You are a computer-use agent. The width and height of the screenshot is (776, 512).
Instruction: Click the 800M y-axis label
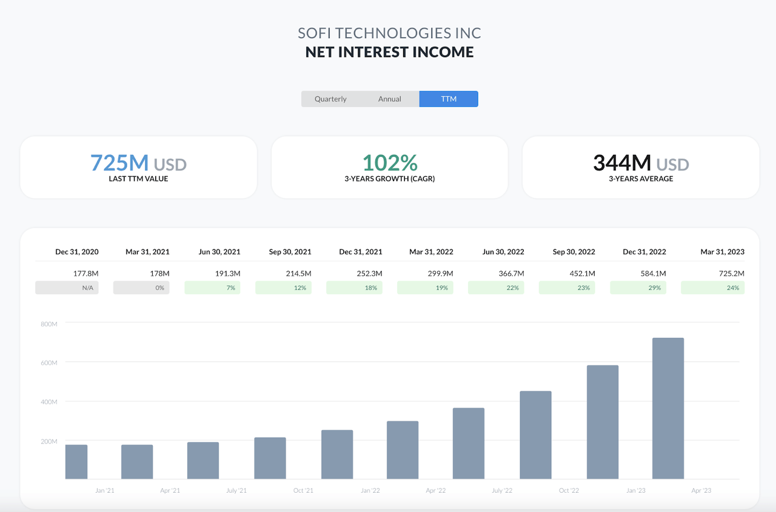coord(49,324)
